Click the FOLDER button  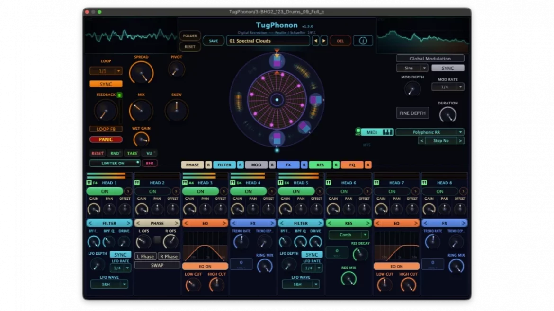190,35
